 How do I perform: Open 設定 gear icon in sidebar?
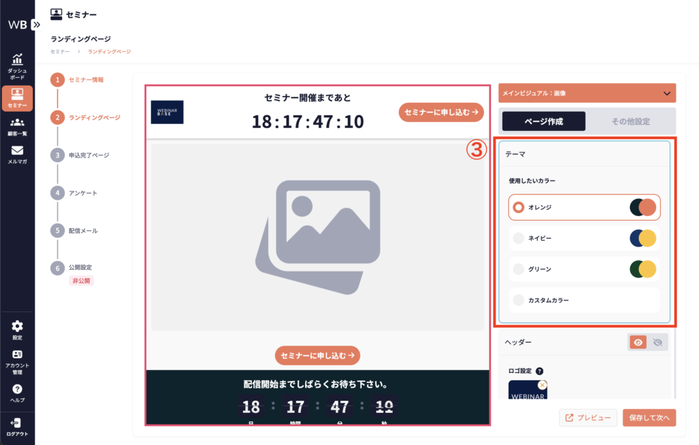point(17,327)
